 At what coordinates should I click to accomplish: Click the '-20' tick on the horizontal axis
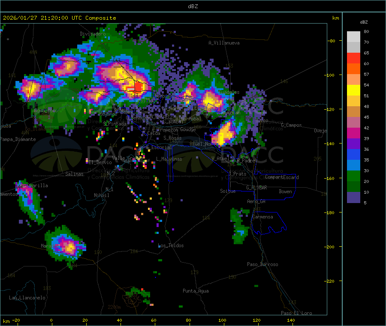(x=16, y=320)
